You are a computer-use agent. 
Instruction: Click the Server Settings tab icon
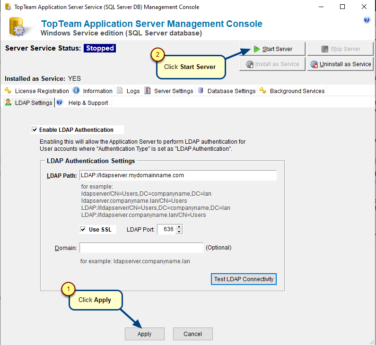pyautogui.click(x=147, y=91)
